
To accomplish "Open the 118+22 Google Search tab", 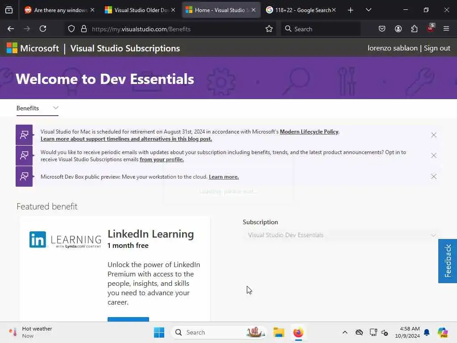I will 301,10.
